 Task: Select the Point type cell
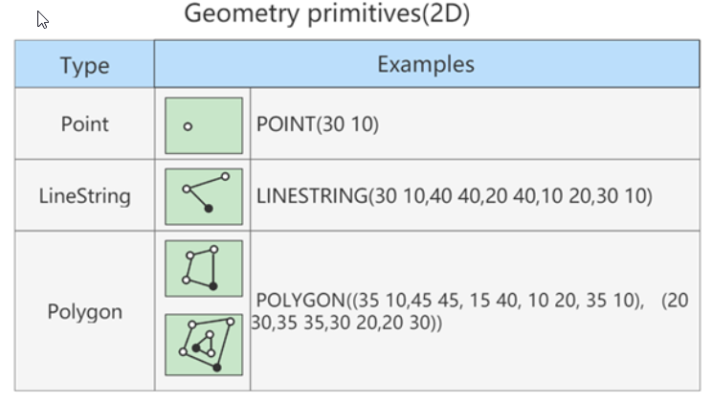[84, 123]
